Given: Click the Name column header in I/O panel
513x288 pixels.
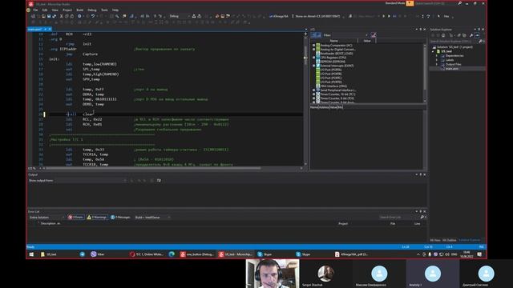Looking at the screenshot, I should [x=333, y=41].
